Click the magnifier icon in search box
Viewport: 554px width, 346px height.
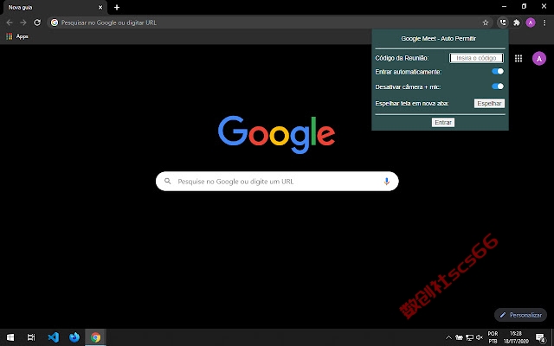point(168,181)
